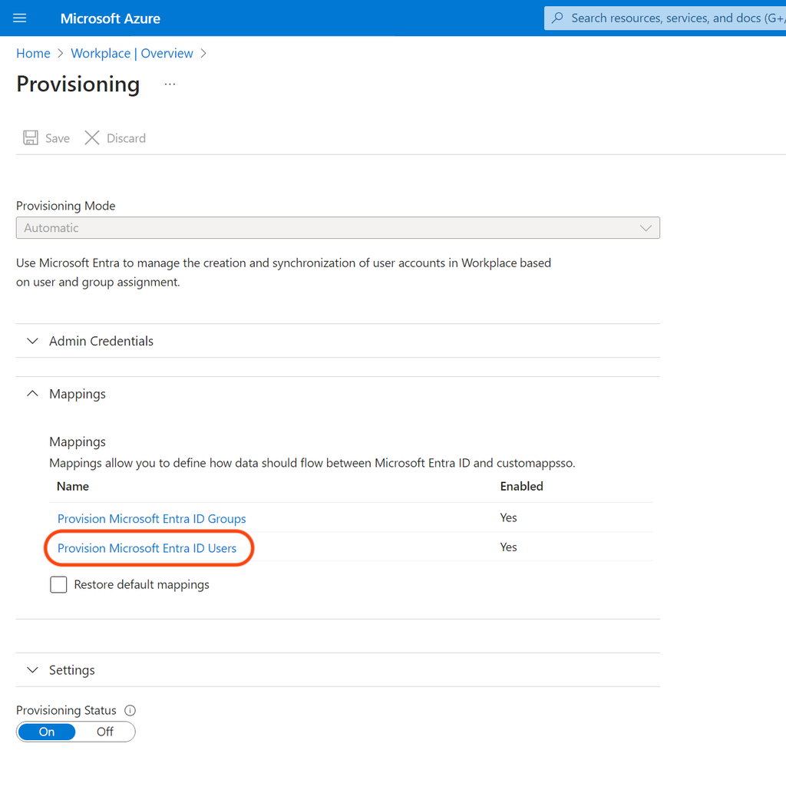Click the Save button label
This screenshot has height=790, width=786.
(x=58, y=138)
